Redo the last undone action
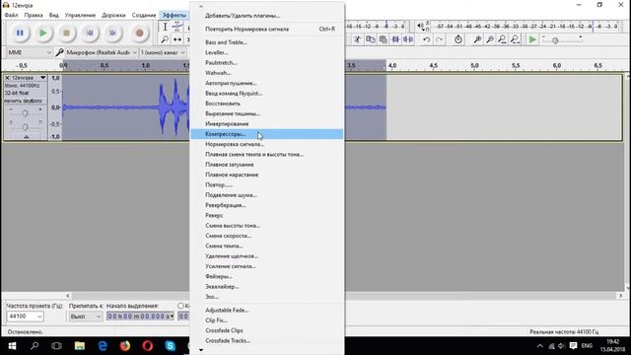The image size is (631, 355). pyautogui.click(x=439, y=39)
